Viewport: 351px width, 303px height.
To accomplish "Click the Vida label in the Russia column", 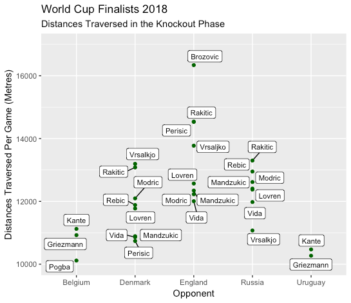I will click(x=255, y=213).
